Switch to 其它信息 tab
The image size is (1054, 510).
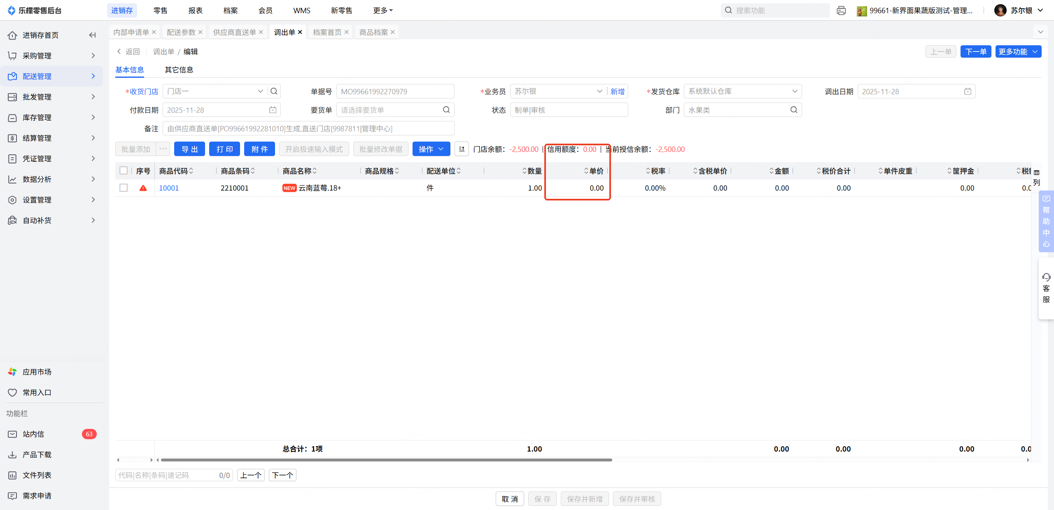click(179, 70)
